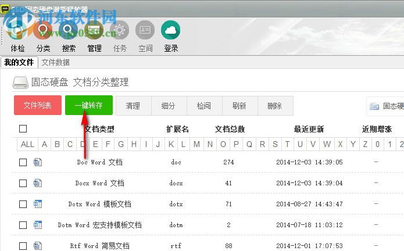
Task: Check the Rtf Word 简易文档 checkbox
Action: pos(23,246)
